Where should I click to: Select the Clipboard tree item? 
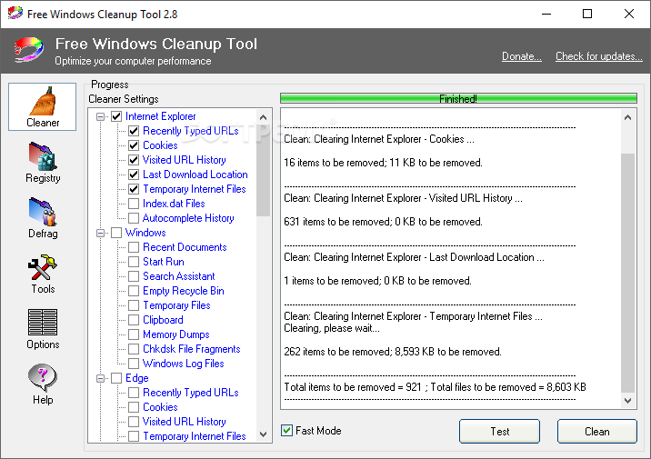coord(163,320)
